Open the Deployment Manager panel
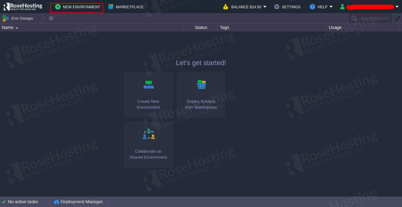The width and height of the screenshot is (402, 207). point(80,202)
